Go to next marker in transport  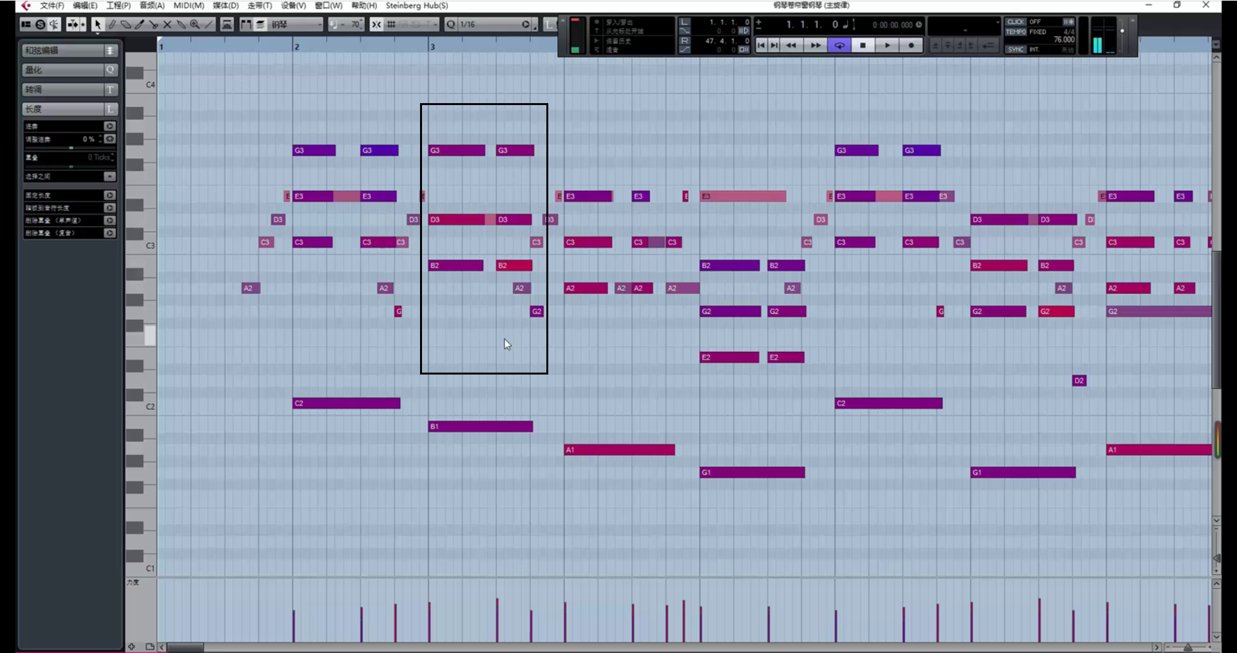pos(774,45)
